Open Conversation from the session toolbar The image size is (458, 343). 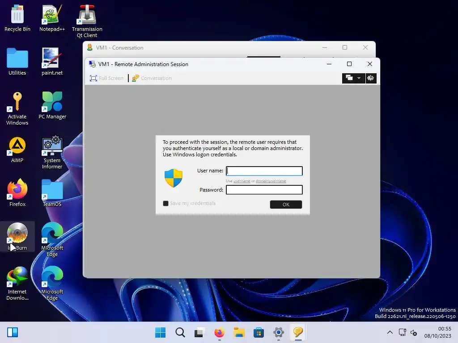pos(152,78)
